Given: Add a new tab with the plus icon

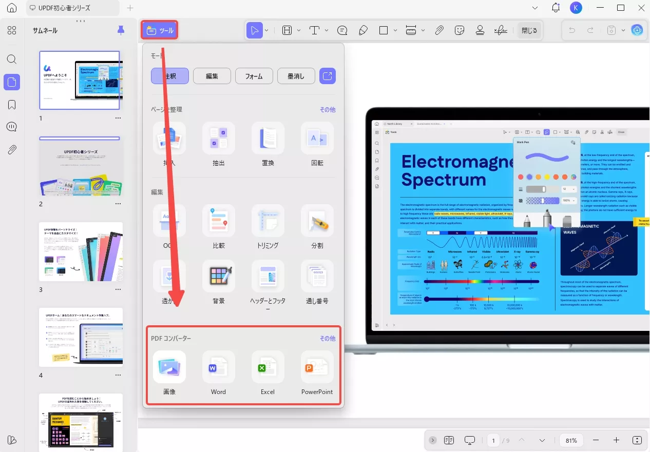Looking at the screenshot, I should [130, 8].
